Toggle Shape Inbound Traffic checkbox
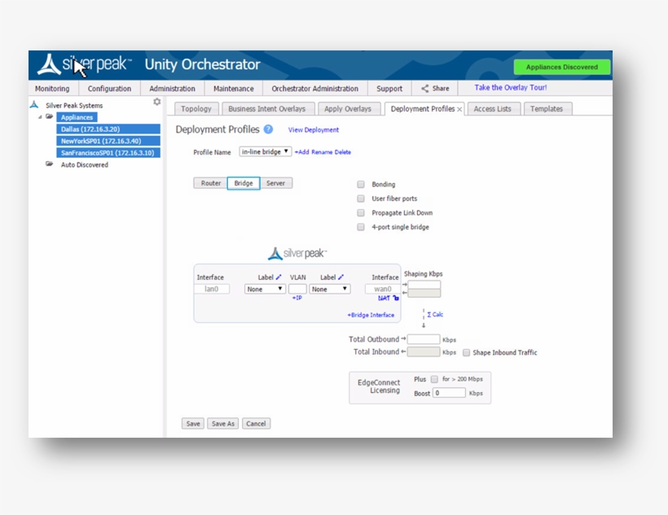 point(466,353)
